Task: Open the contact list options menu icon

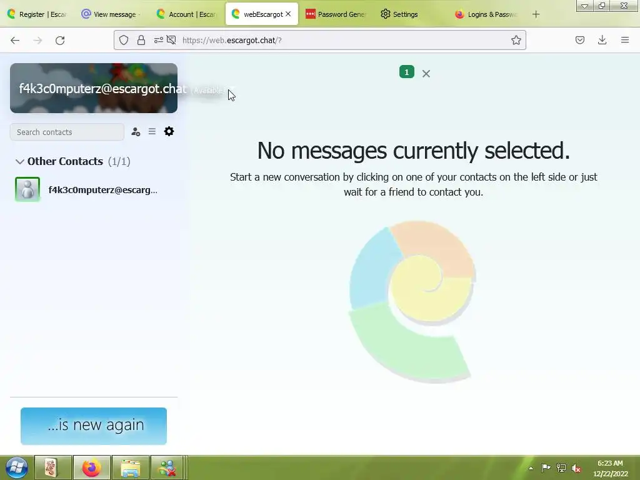Action: (x=152, y=131)
